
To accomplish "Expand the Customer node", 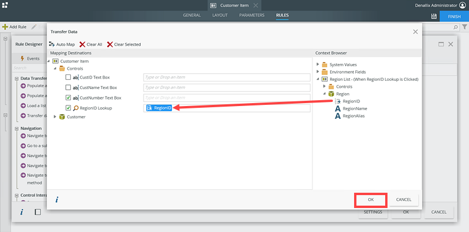I will 55,117.
